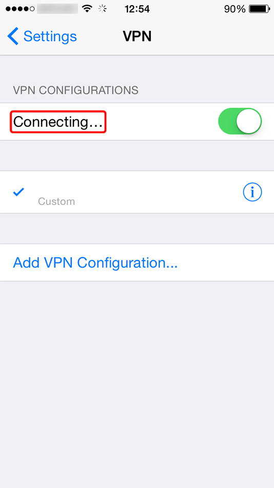Tap the 12:54 clock in status bar
This screenshot has width=274, height=488.
pyautogui.click(x=137, y=9)
